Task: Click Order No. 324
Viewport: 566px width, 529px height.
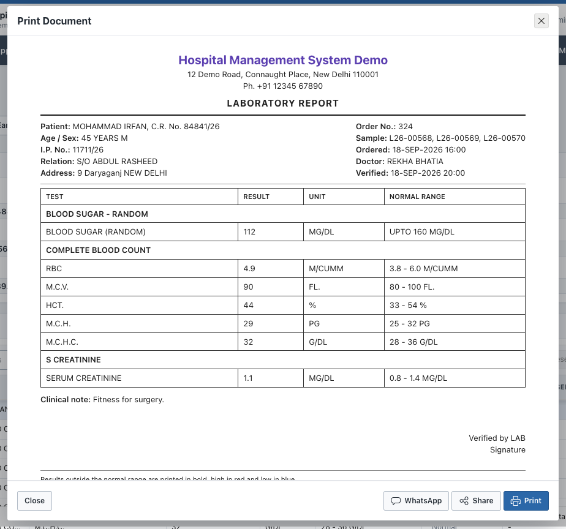Action: click(x=384, y=127)
